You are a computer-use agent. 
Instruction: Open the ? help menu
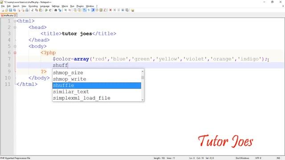(x=97, y=6)
